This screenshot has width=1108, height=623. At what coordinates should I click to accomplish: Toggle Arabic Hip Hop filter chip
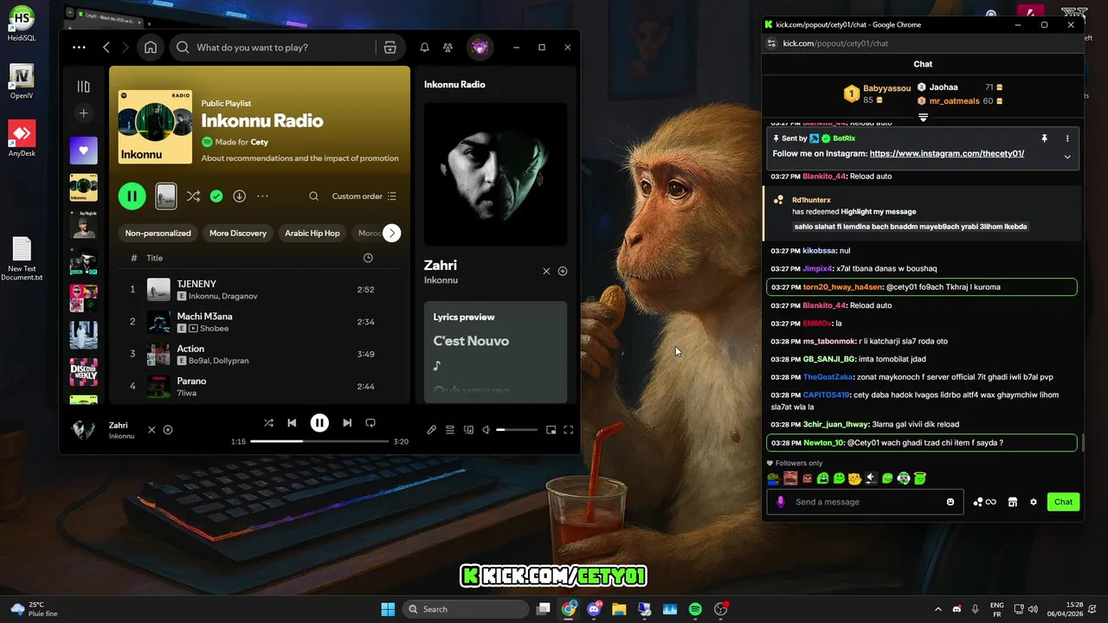coord(312,233)
